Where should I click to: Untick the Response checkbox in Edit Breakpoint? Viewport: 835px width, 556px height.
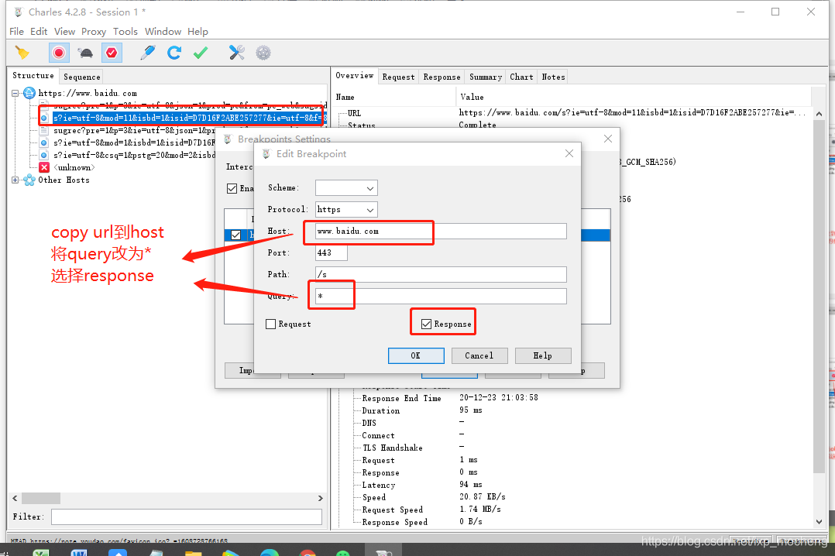(x=427, y=324)
